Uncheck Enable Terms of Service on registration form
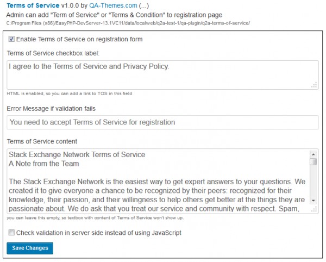The image size is (326, 262). (11, 39)
